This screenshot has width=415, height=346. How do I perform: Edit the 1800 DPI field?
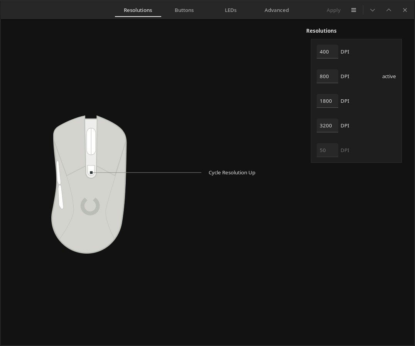click(327, 100)
